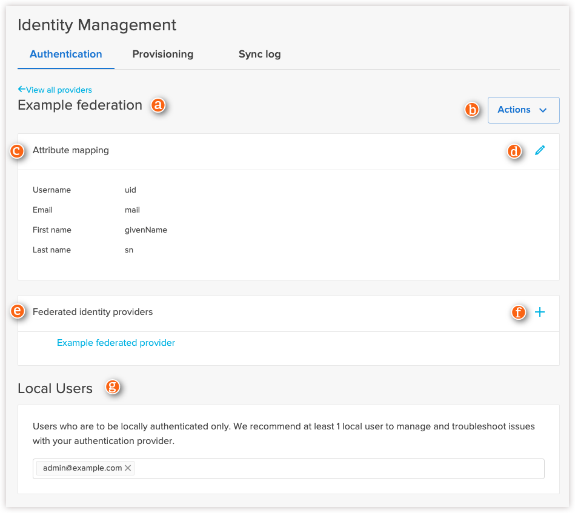Open the Sync log tab
Screen dimensions: 575x513
(259, 54)
